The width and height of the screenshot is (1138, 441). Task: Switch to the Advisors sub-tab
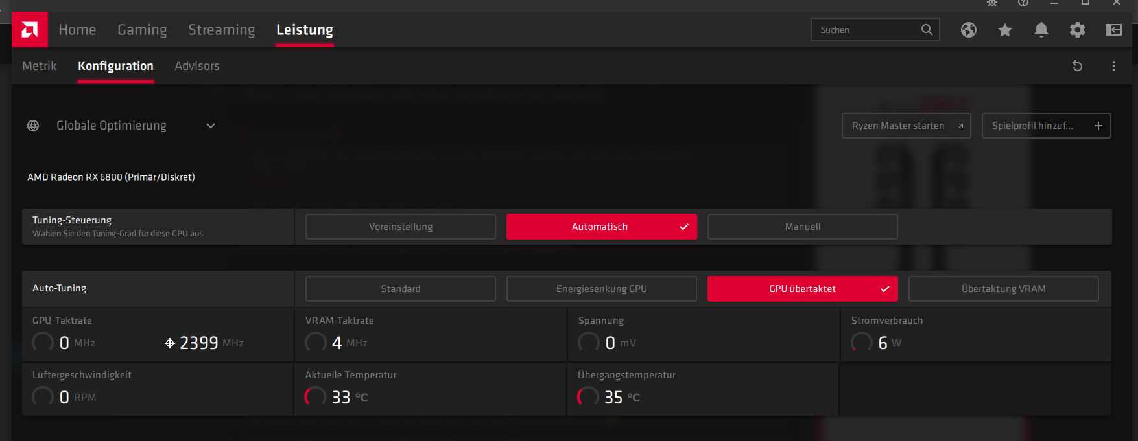(x=197, y=66)
